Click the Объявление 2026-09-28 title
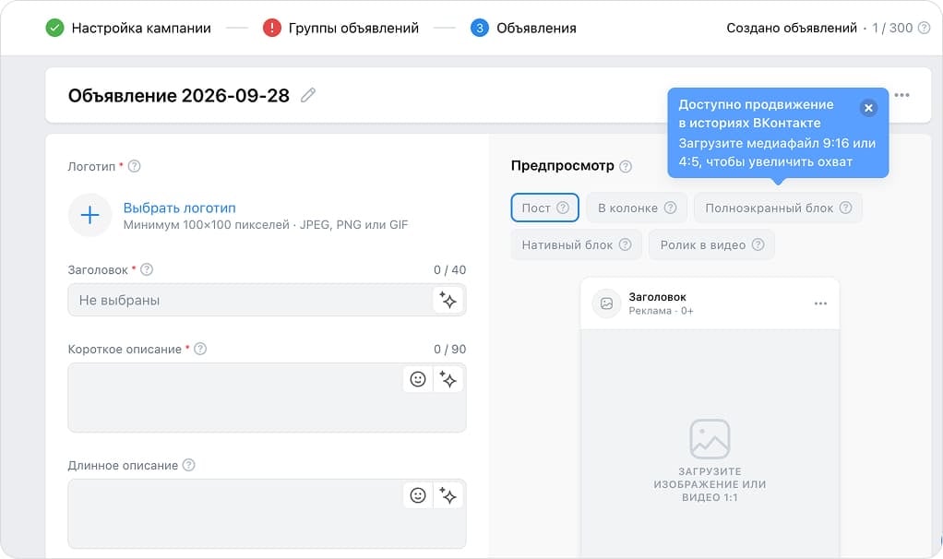Viewport: 943px width, 559px height. click(x=179, y=96)
